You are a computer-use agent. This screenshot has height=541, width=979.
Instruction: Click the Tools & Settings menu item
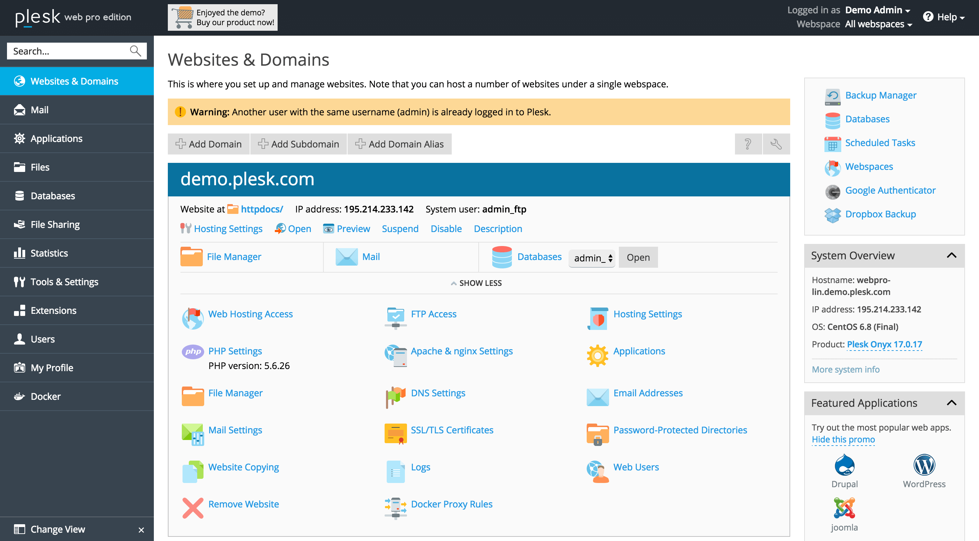tap(64, 282)
